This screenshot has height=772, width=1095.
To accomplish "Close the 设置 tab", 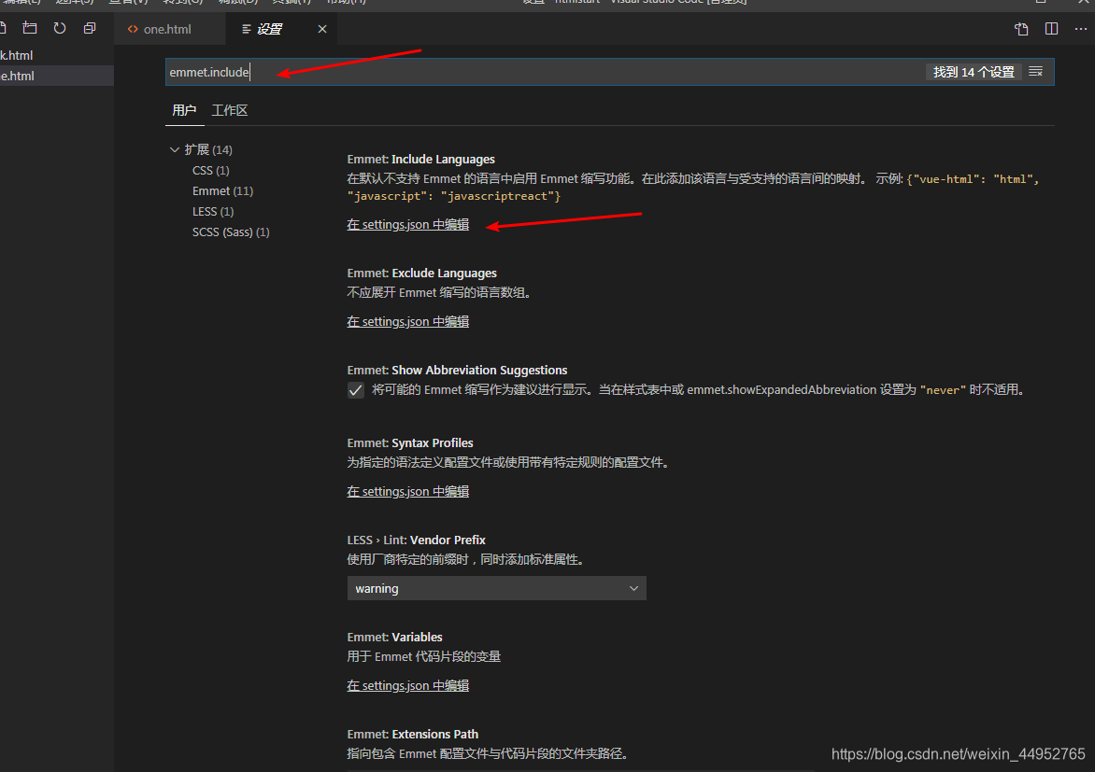I will click(x=322, y=29).
